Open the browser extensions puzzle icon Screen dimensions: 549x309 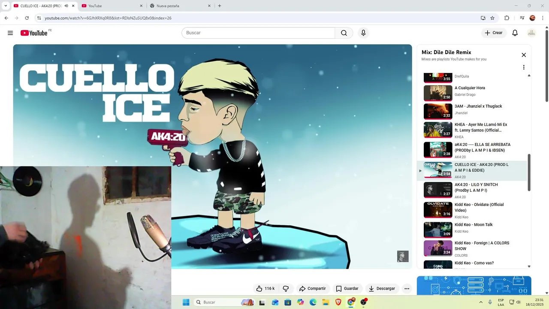coord(507,18)
